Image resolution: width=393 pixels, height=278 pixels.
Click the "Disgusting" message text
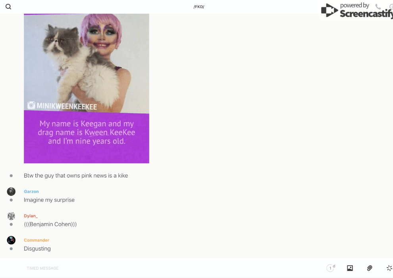pos(37,249)
